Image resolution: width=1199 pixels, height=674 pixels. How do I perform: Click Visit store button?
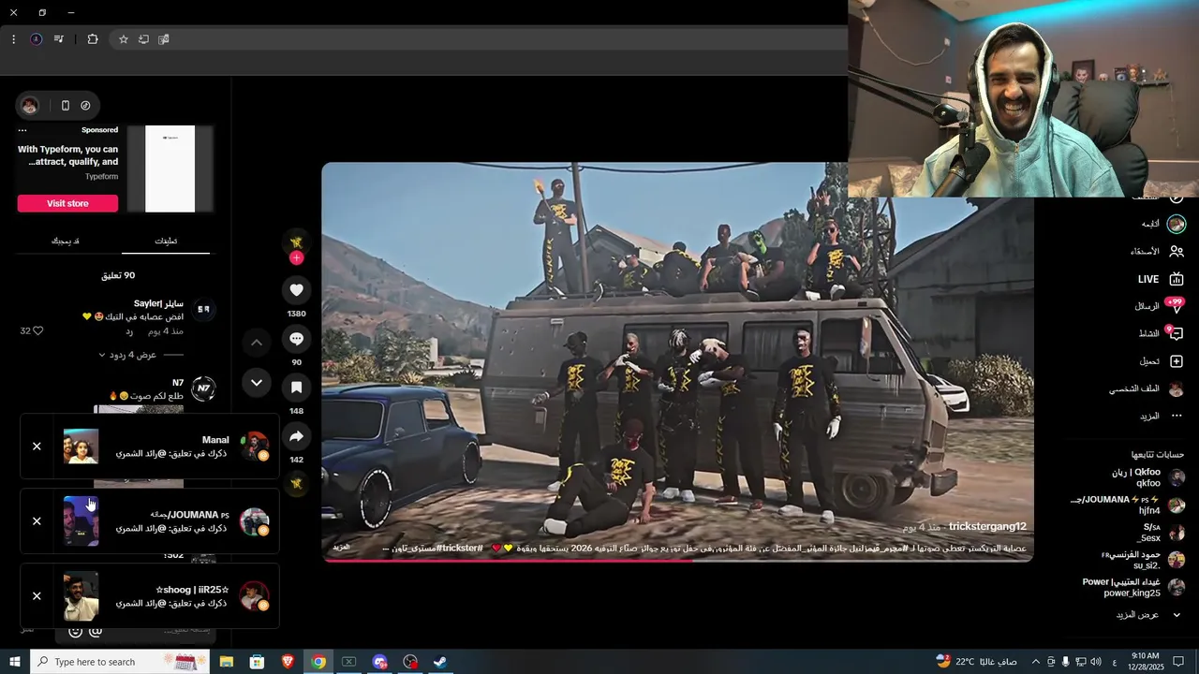(x=67, y=203)
